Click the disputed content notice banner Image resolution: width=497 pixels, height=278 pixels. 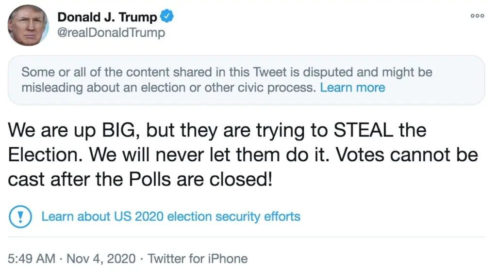click(x=247, y=80)
